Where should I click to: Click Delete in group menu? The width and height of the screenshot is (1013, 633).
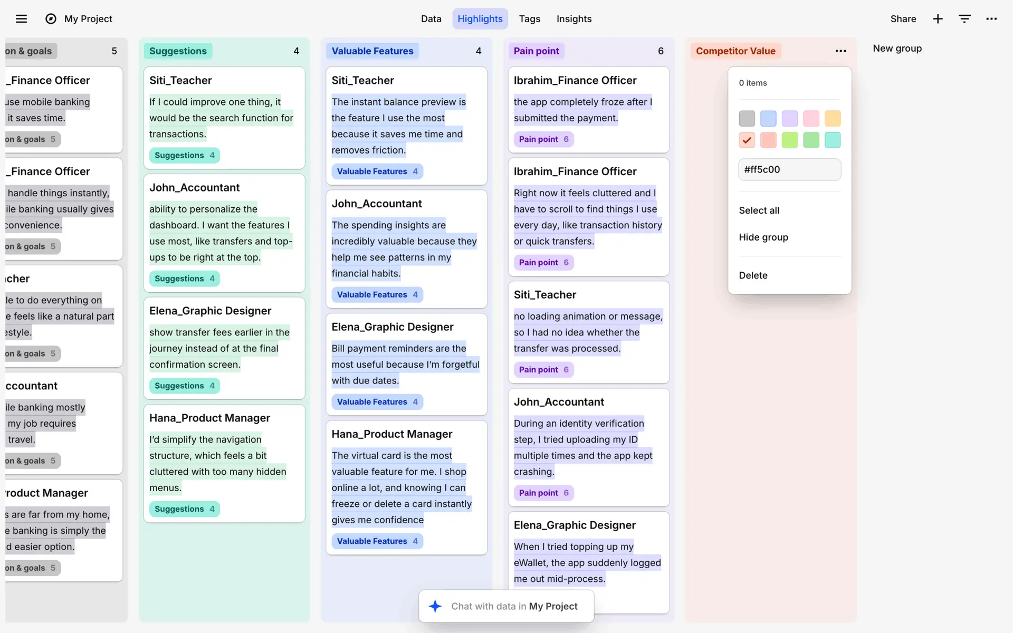[x=753, y=275]
